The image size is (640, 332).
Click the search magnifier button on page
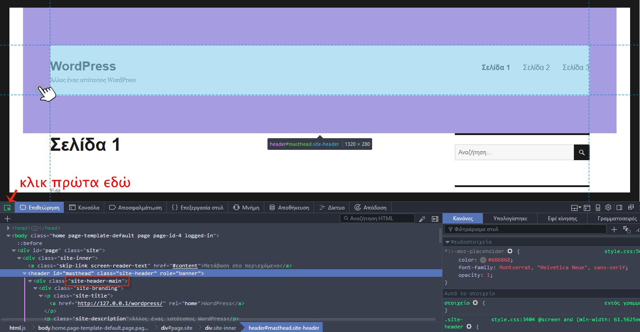pos(582,153)
